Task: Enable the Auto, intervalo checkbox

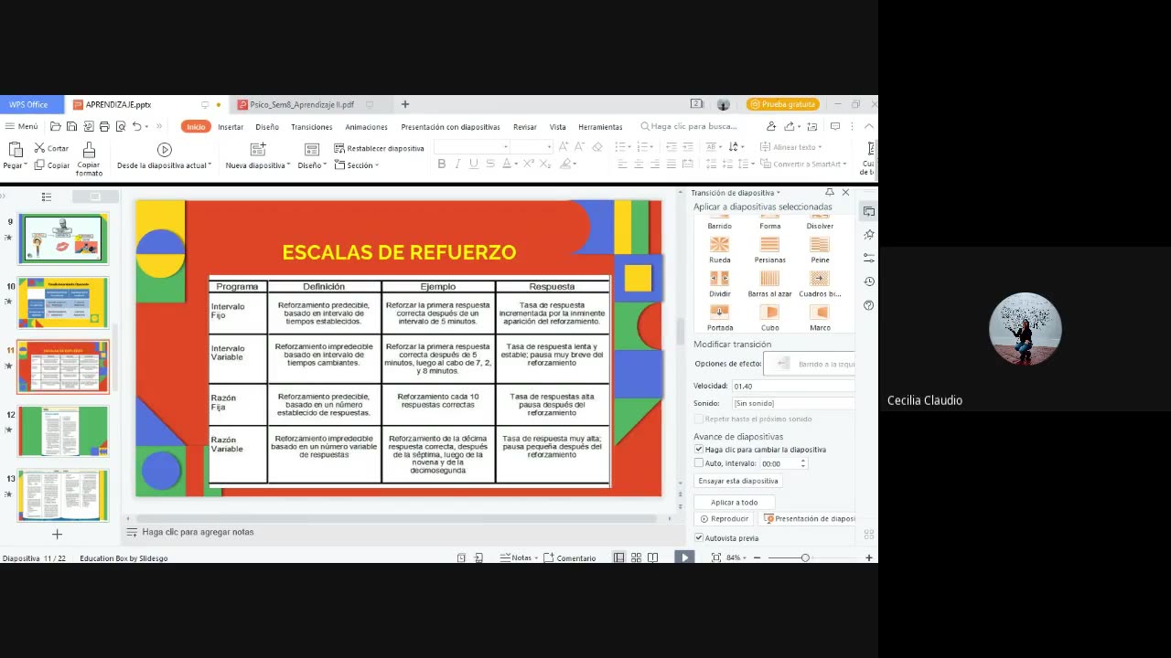Action: pos(699,463)
